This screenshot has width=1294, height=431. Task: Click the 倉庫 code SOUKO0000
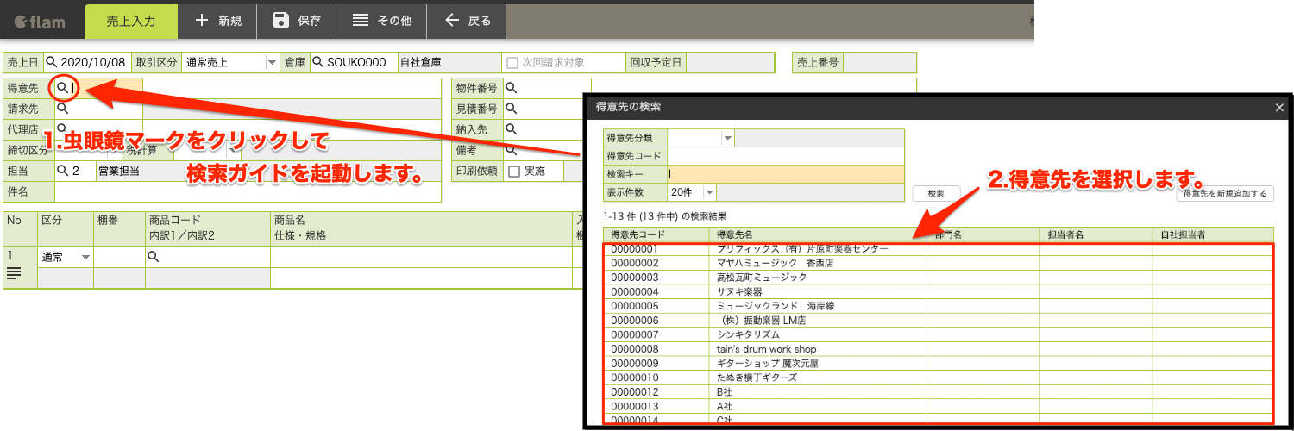pyautogui.click(x=356, y=63)
